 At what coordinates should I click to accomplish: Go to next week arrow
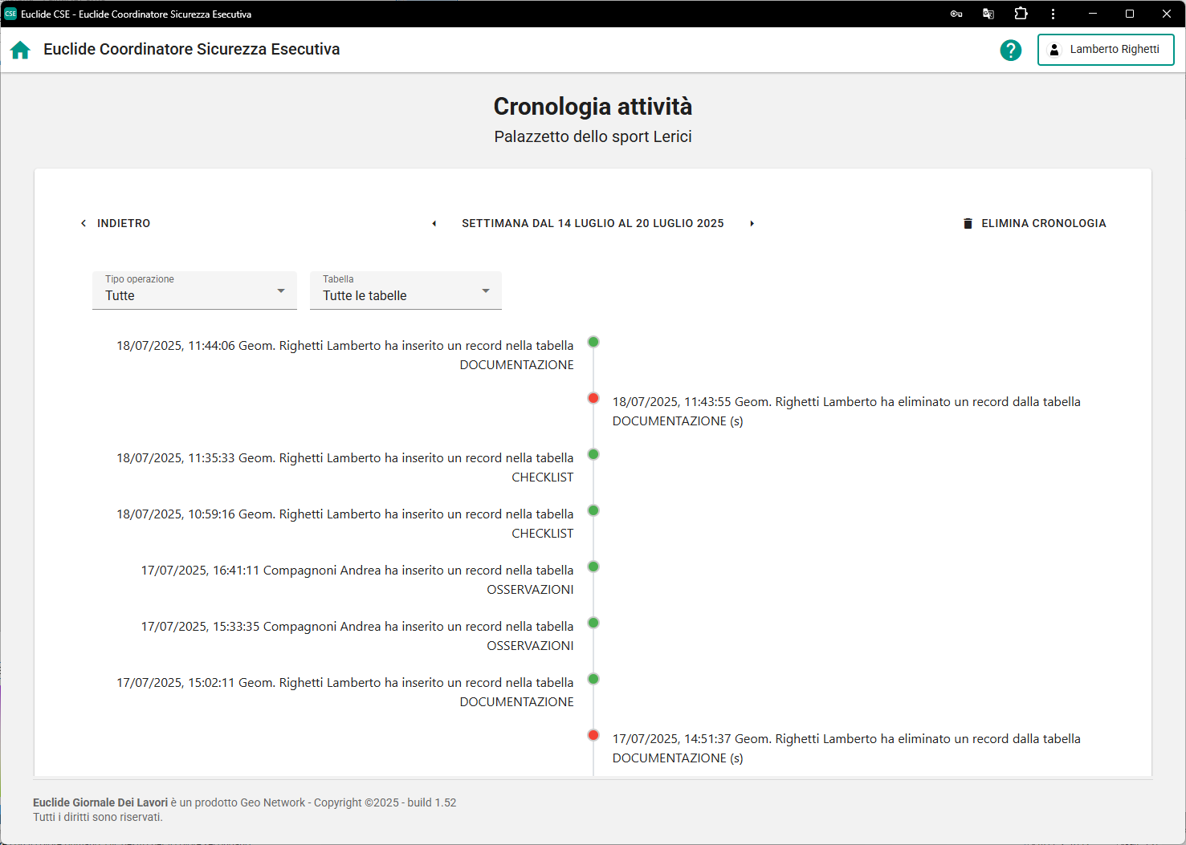(x=752, y=223)
